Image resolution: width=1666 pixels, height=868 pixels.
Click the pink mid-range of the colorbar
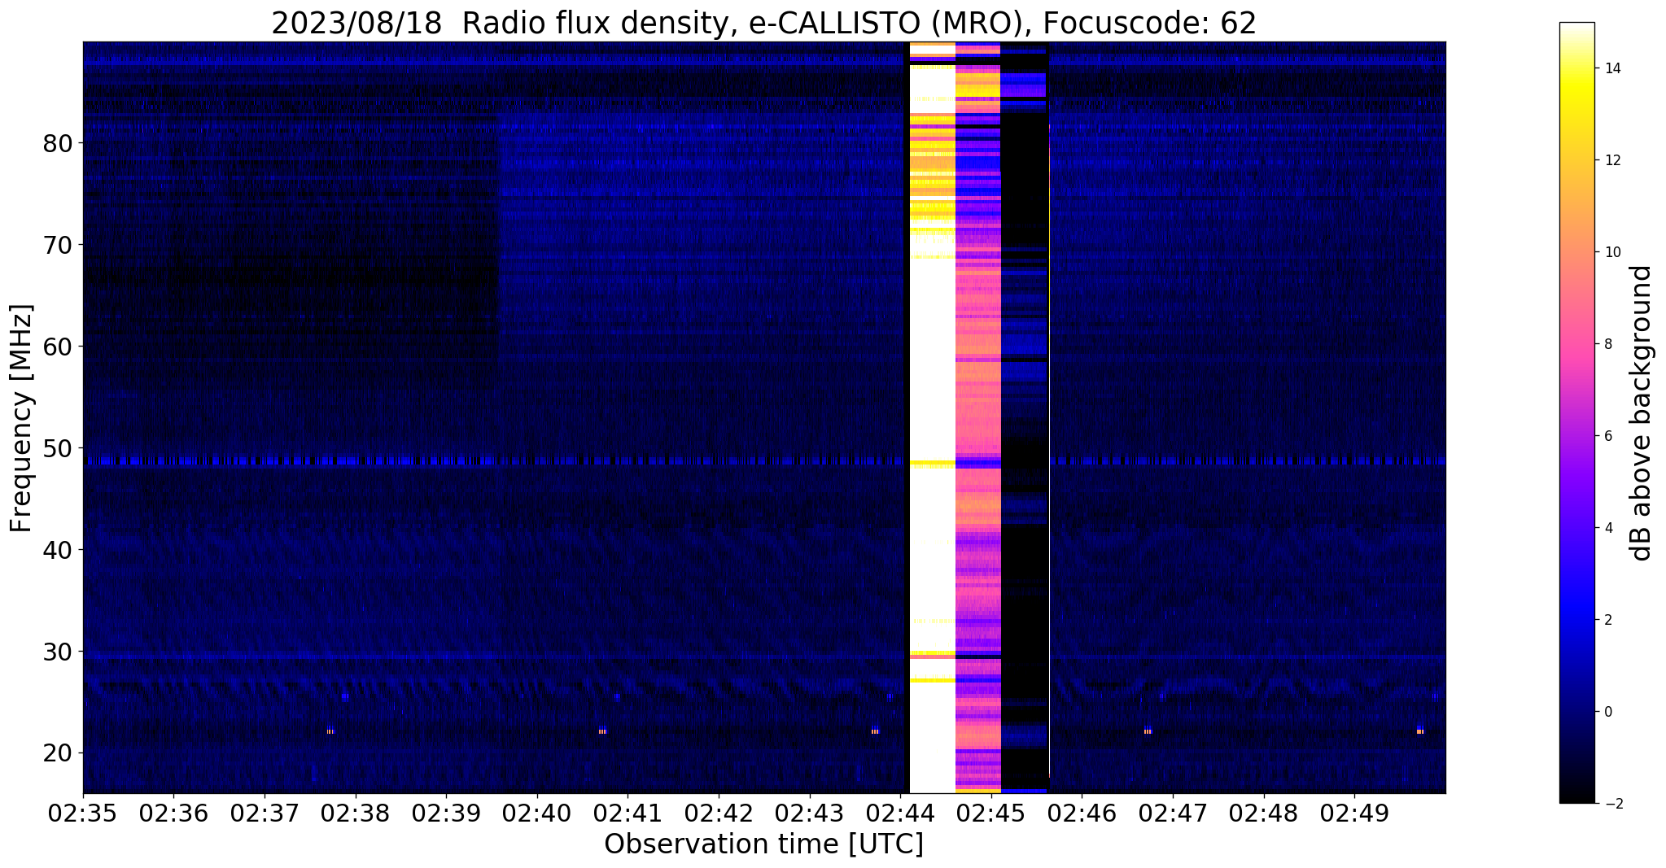pyautogui.click(x=1577, y=344)
